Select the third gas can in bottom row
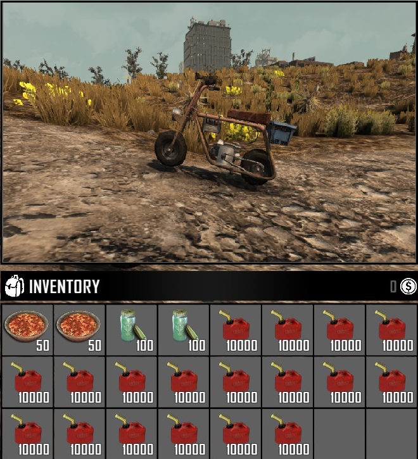The width and height of the screenshot is (418, 459). pyautogui.click(x=131, y=434)
